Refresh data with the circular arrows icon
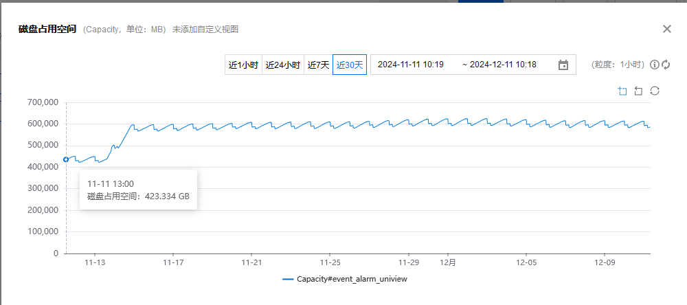 click(666, 65)
